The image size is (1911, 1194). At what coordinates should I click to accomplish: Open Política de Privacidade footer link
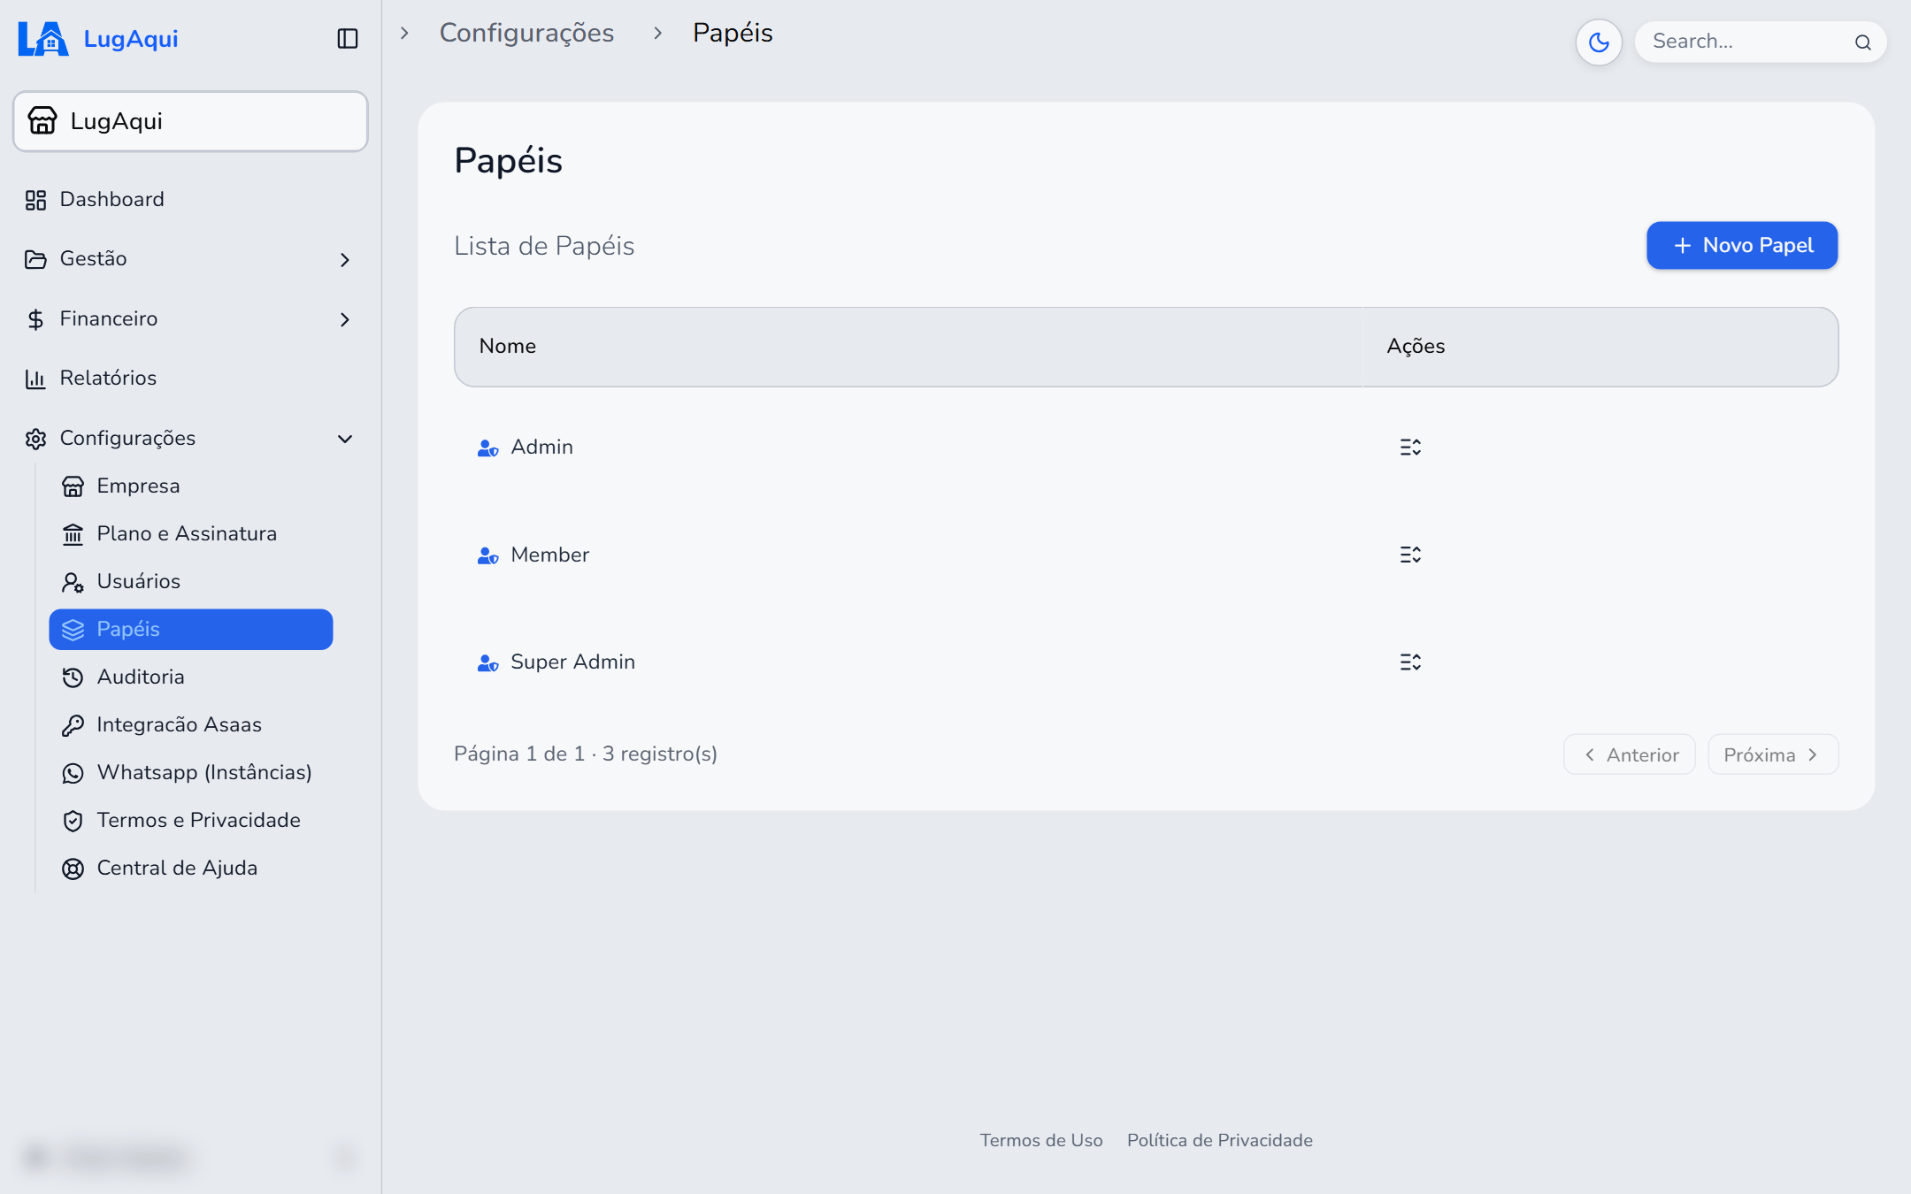(1220, 1140)
